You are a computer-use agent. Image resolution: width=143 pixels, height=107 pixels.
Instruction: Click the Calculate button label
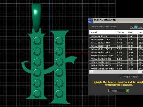coord(113,91)
